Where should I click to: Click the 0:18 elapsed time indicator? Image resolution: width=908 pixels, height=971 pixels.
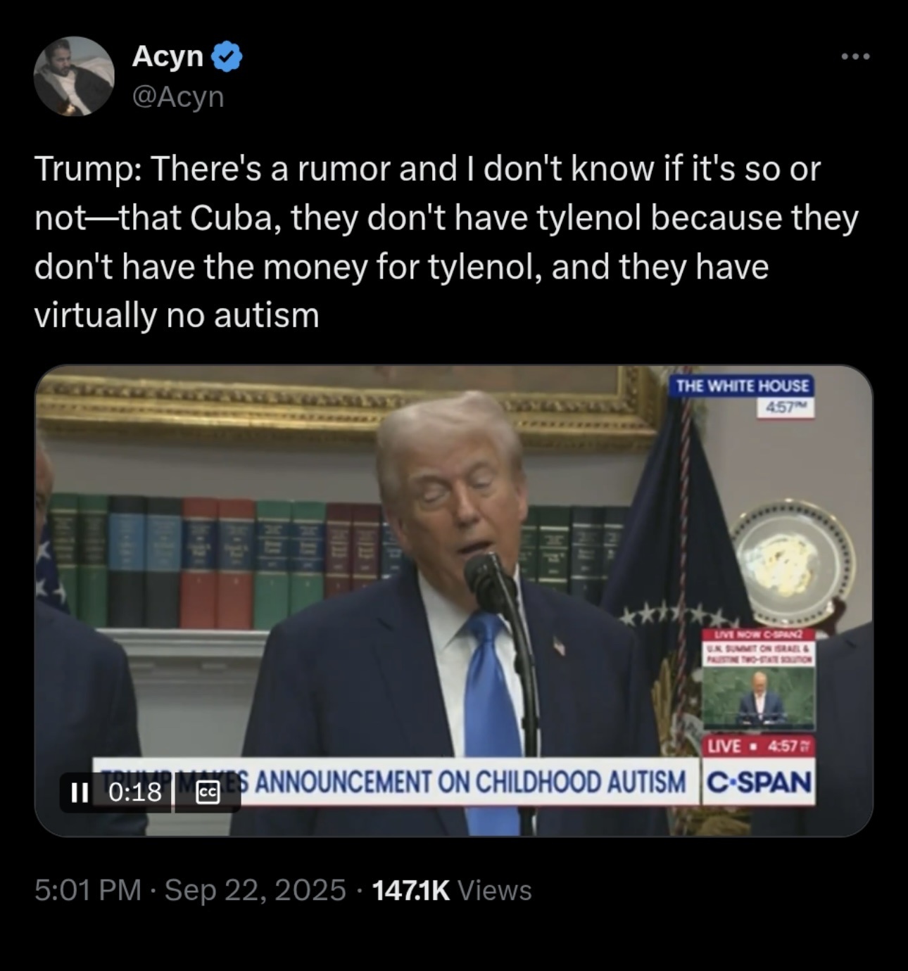coord(136,793)
